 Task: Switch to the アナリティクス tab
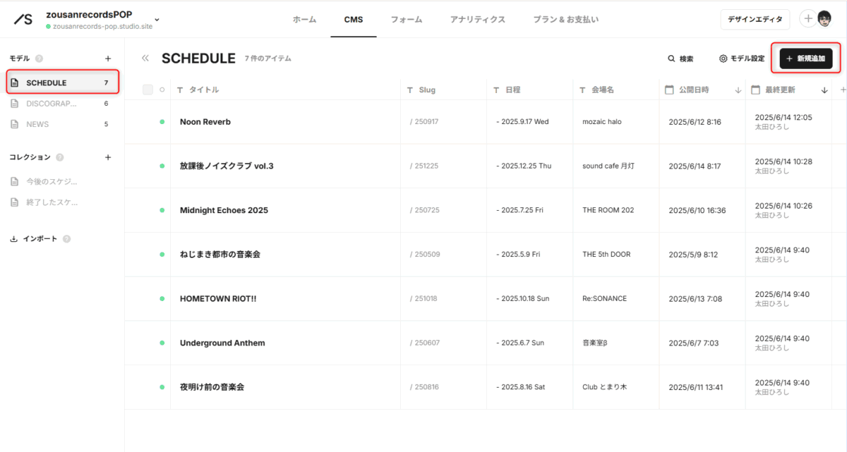pos(477,20)
